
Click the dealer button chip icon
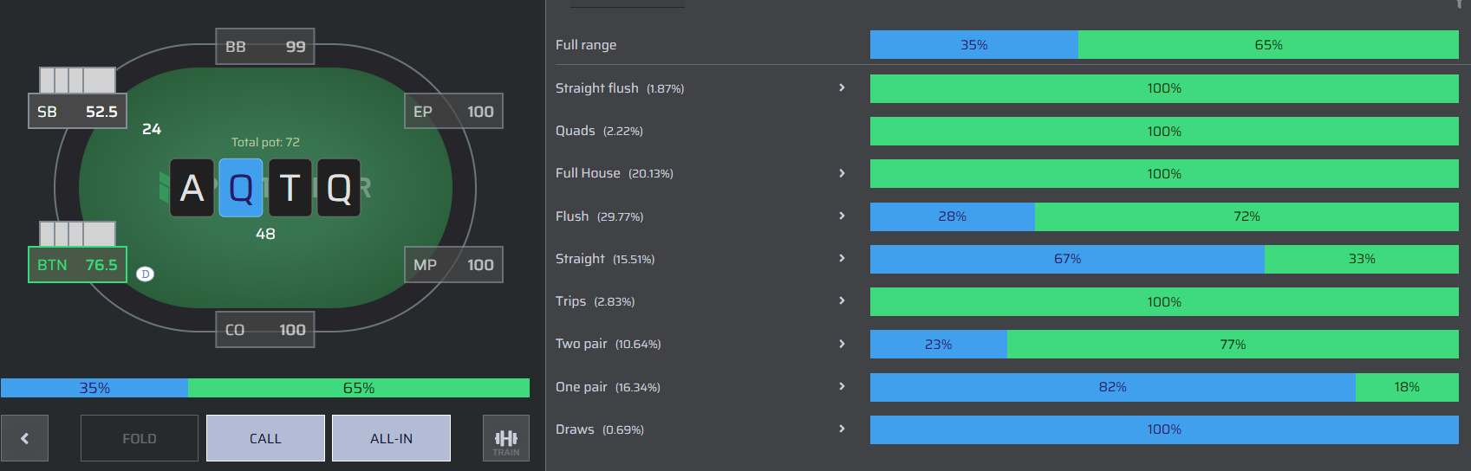(x=146, y=274)
